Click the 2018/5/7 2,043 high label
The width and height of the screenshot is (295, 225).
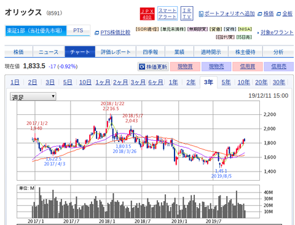(132, 119)
